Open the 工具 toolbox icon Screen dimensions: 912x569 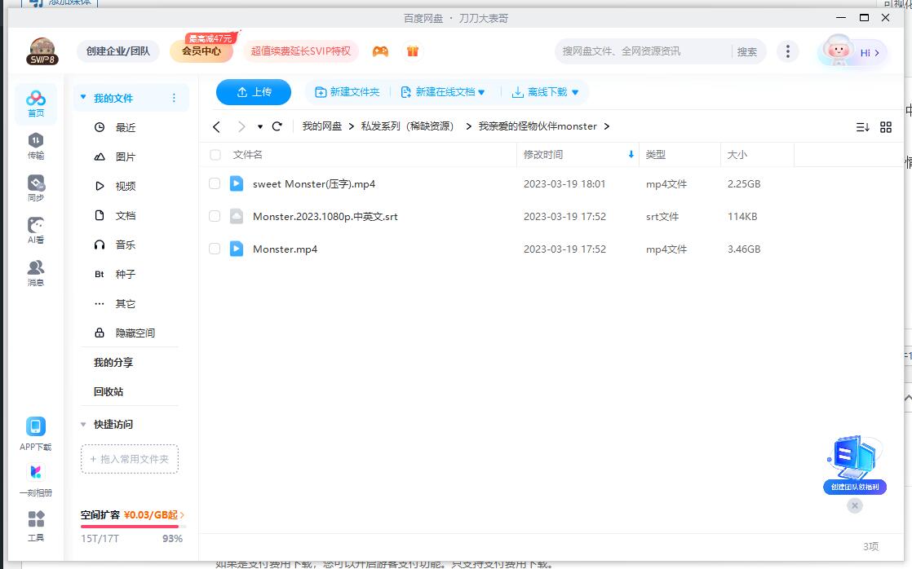35,525
